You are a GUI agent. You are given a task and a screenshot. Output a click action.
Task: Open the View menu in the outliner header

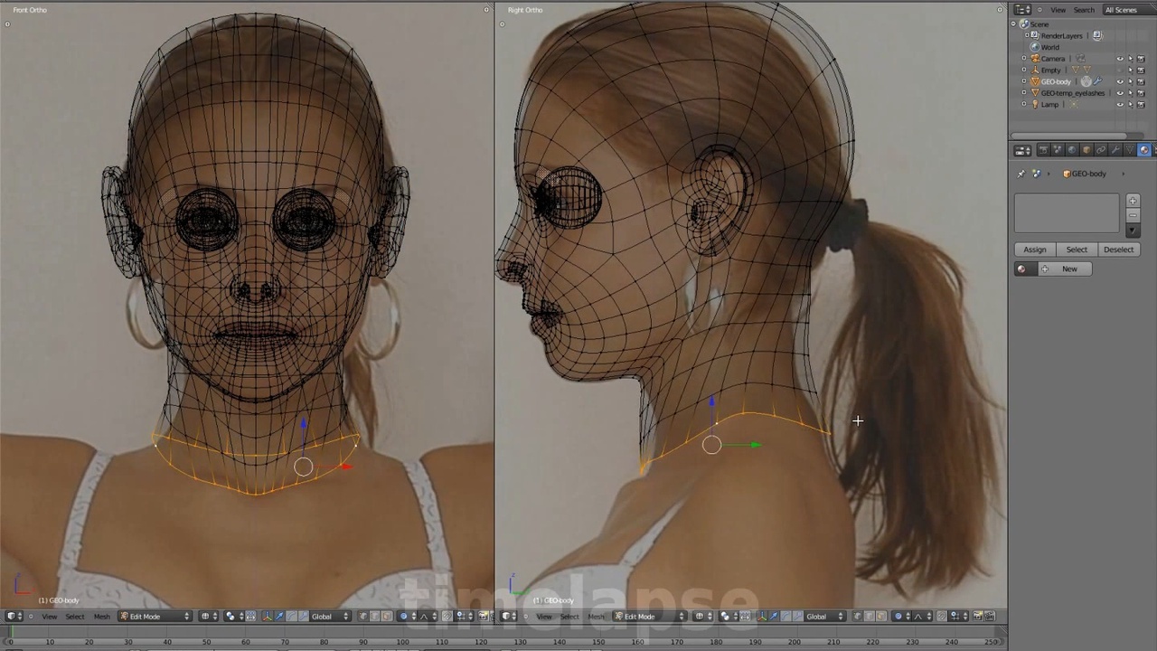pos(1058,10)
